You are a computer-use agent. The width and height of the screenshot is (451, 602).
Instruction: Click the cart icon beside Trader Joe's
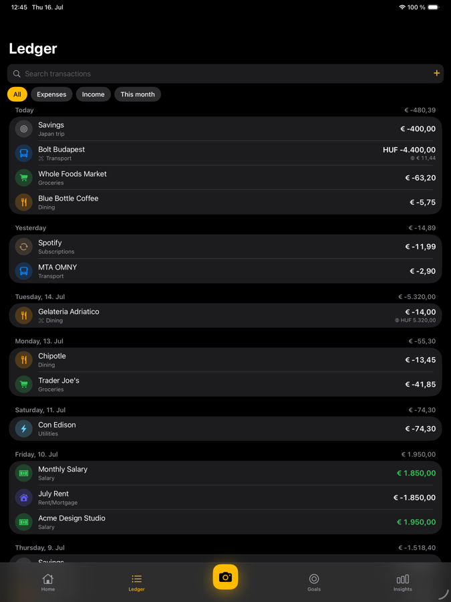pos(24,385)
